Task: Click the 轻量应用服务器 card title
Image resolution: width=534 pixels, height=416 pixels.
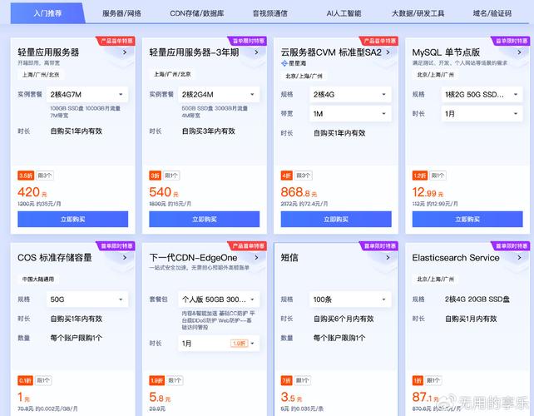Action: [48, 52]
